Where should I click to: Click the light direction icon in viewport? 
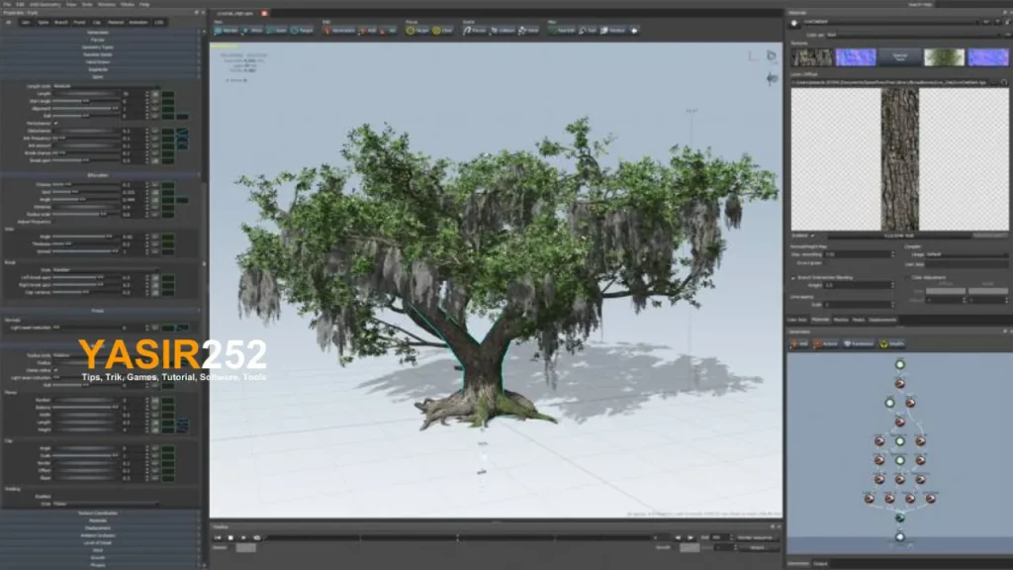pos(772,78)
